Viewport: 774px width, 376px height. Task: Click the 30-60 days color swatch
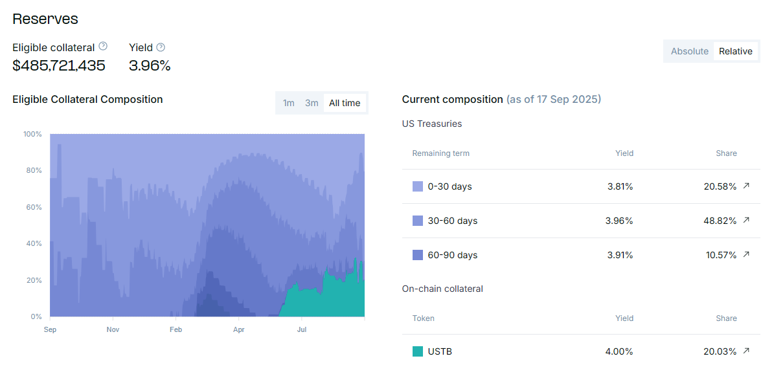point(418,221)
